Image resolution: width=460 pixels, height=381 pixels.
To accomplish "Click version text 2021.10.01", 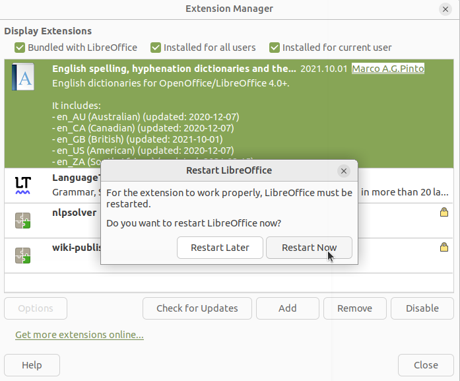I will pos(324,69).
